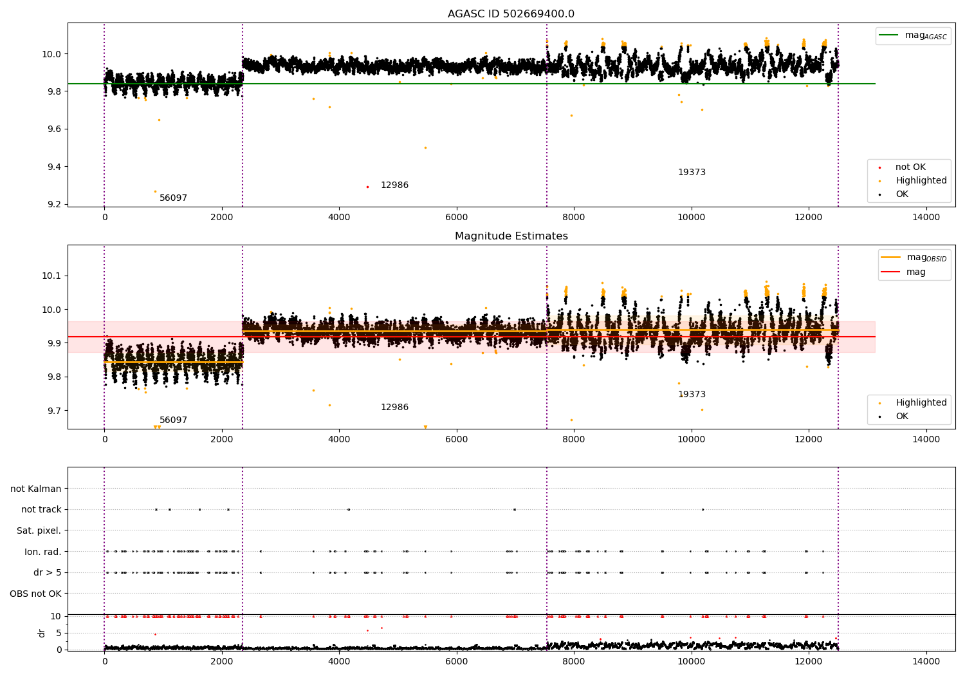965x676 pixels.
Task: Click the 19373 annotation in middle plot
Action: coord(692,395)
